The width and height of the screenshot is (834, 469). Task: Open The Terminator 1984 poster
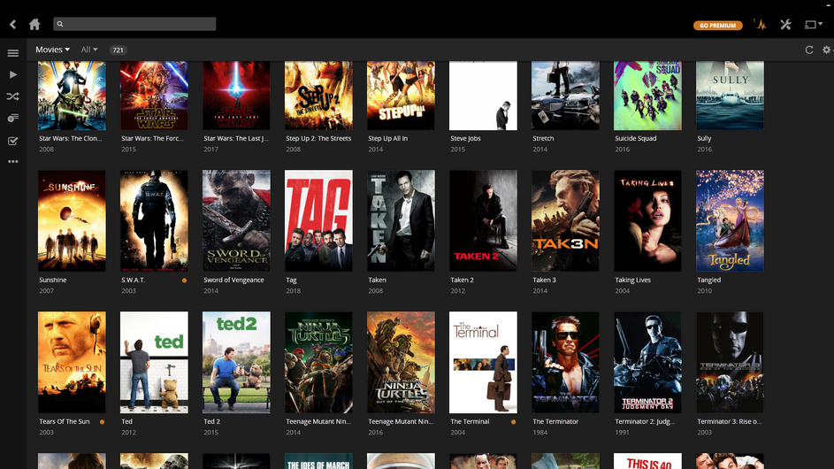565,363
